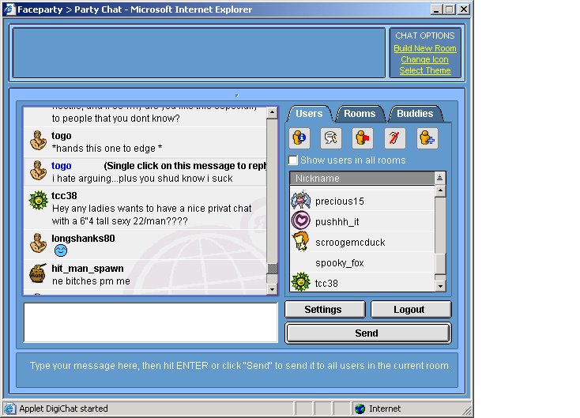Select tcc38 nickname in the user list
Viewport: 580px width, 418px height.
coord(326,284)
